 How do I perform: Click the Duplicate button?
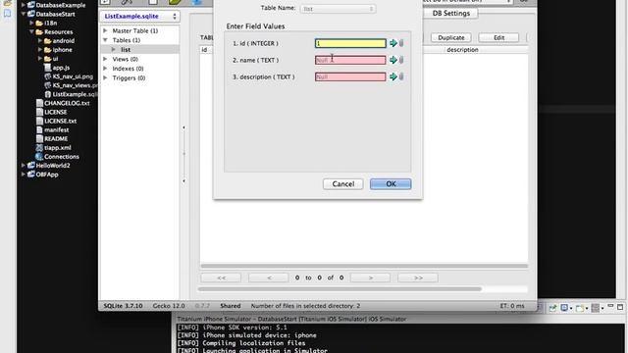(x=451, y=37)
